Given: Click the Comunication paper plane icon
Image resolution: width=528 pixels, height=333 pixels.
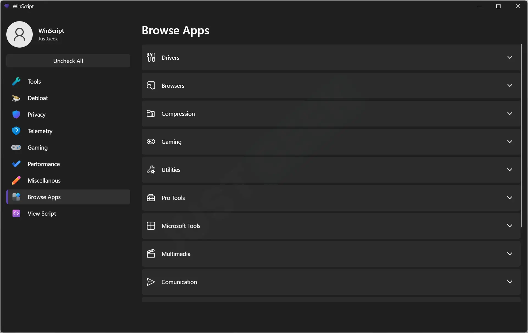Looking at the screenshot, I should pos(151,282).
